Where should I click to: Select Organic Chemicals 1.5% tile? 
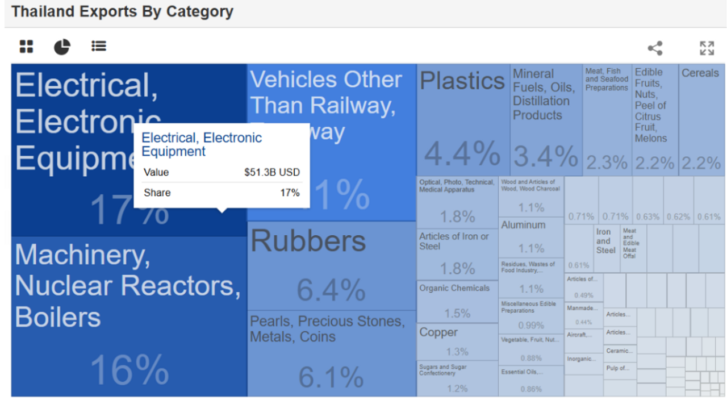pos(457,301)
